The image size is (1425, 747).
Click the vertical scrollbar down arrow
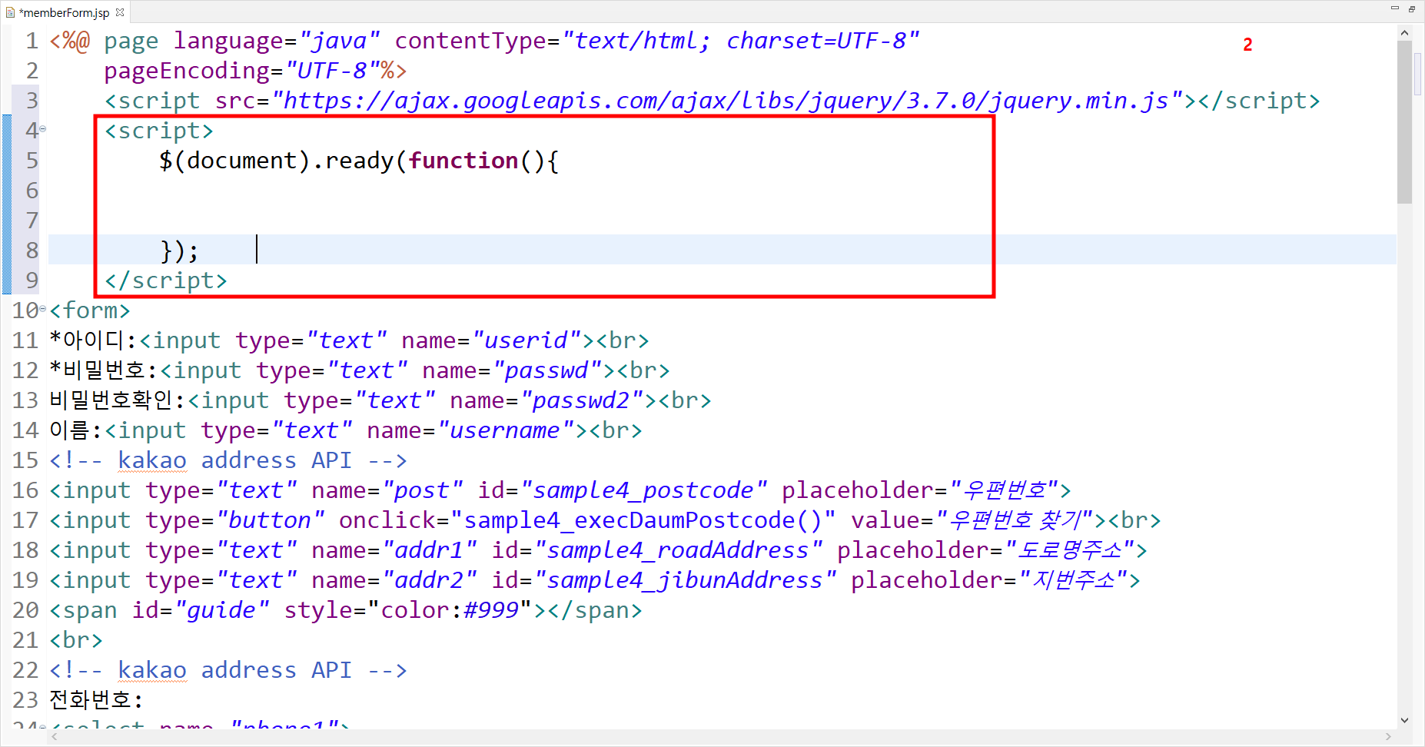[x=1404, y=721]
